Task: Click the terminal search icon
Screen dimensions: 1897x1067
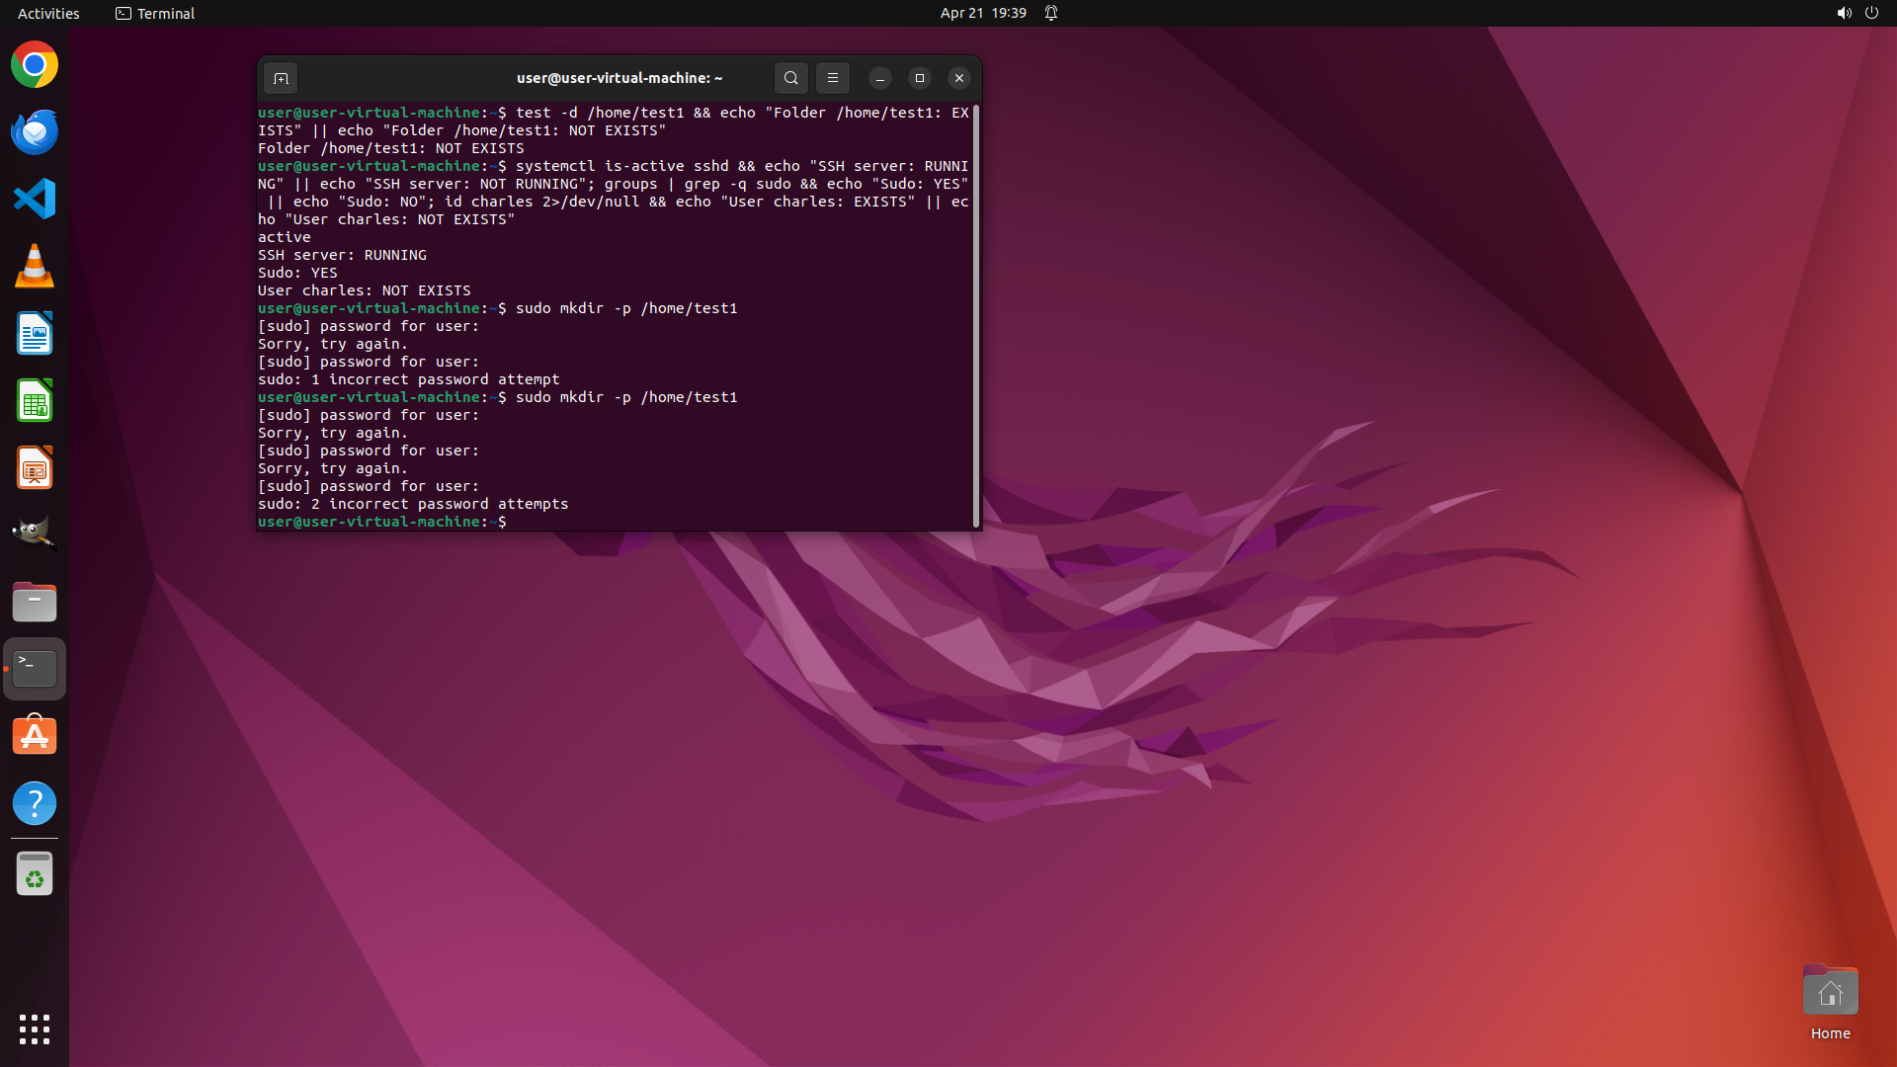Action: [790, 78]
